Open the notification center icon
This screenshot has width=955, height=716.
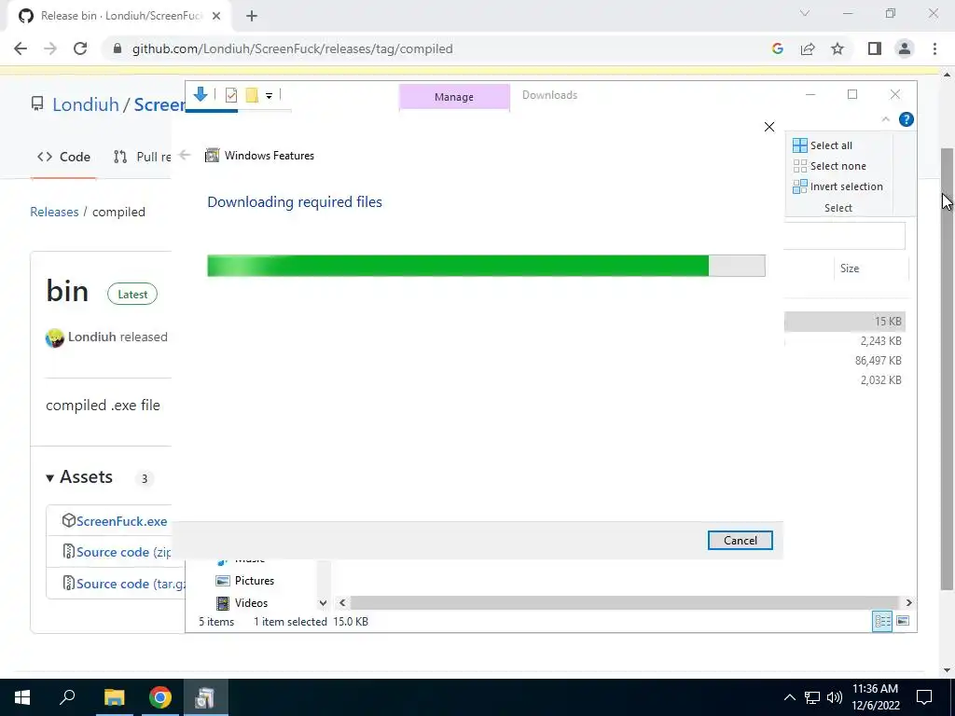pos(924,697)
